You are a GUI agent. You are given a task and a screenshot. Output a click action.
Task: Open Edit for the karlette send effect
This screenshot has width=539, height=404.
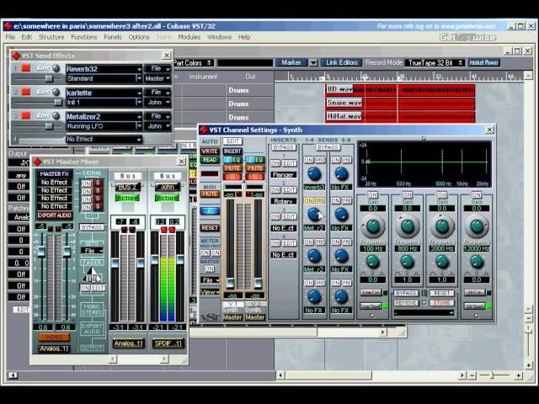(43, 92)
